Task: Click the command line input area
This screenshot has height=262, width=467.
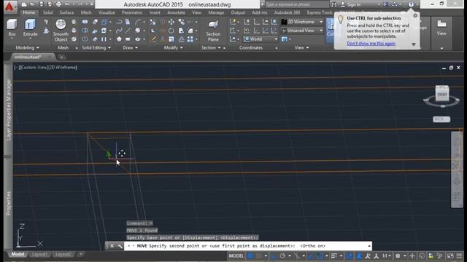Action: pyautogui.click(x=247, y=246)
